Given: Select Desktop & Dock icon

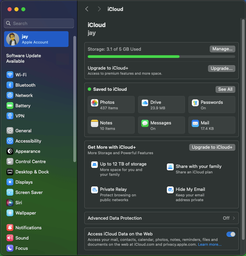Looking at the screenshot, I should click(x=10, y=172).
